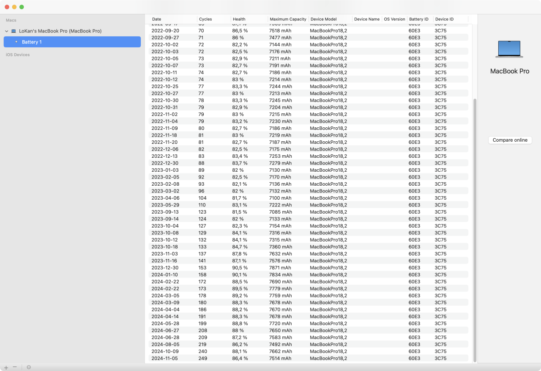Select Battery 1 in the sidebar
Image resolution: width=541 pixels, height=371 pixels.
coord(72,42)
